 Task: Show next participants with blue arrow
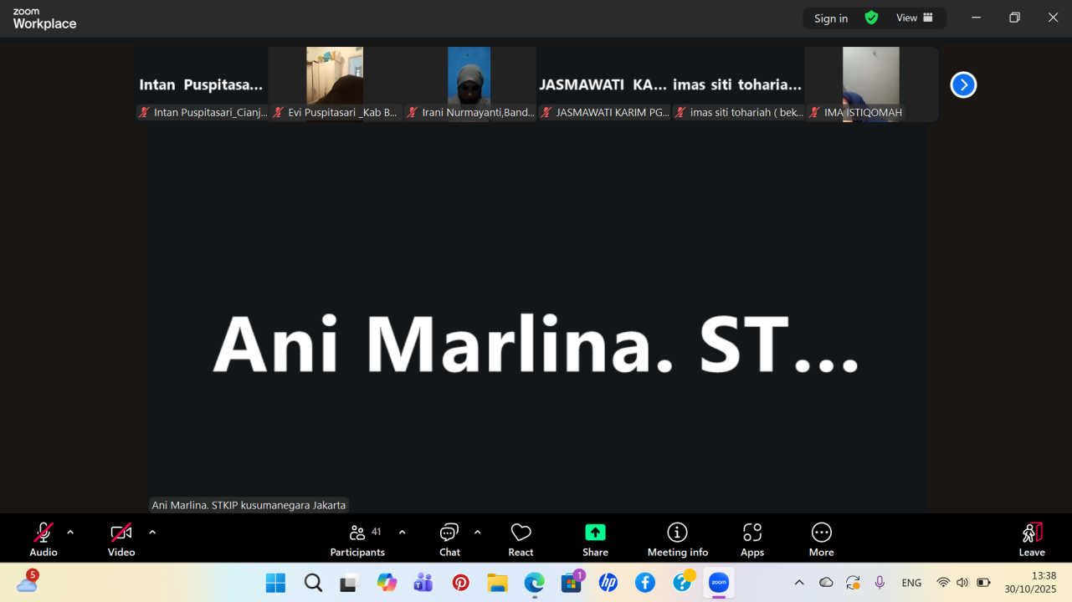963,84
